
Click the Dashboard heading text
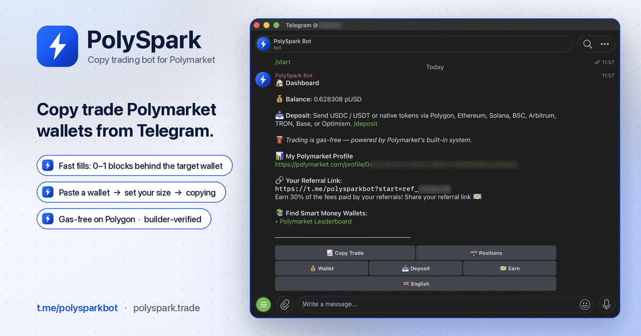pos(302,83)
